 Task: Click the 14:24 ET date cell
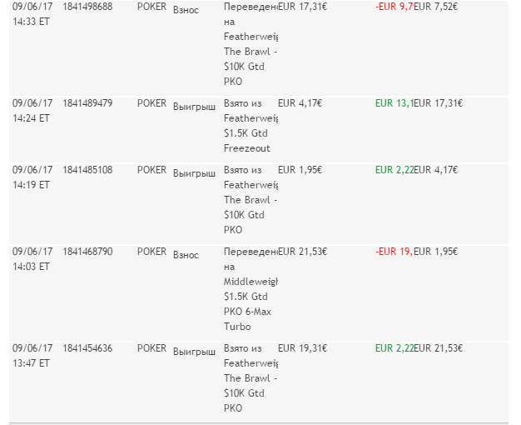click(32, 111)
